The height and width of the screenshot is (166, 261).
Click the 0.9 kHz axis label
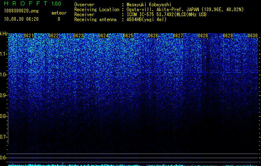(x=3, y=95)
